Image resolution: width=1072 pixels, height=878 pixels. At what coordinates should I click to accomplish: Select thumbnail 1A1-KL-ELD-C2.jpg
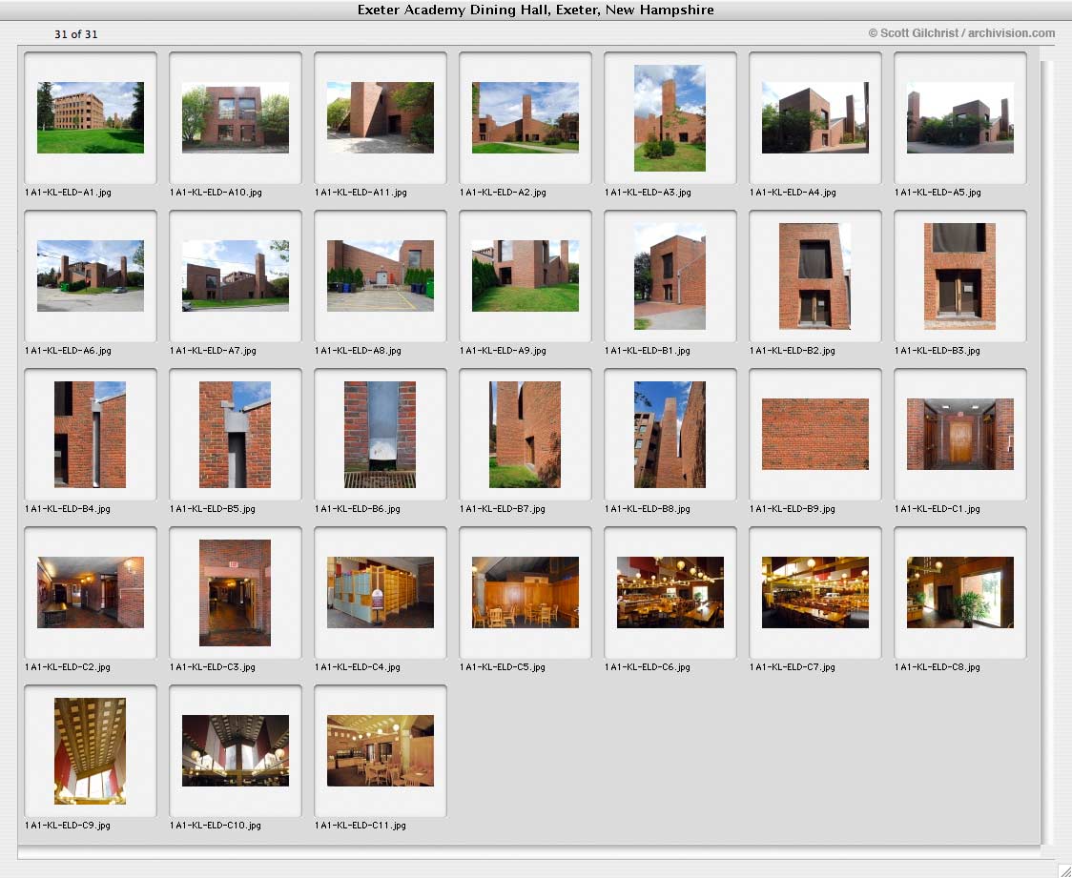[91, 592]
